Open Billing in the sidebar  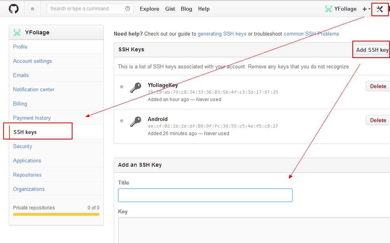coord(56,104)
